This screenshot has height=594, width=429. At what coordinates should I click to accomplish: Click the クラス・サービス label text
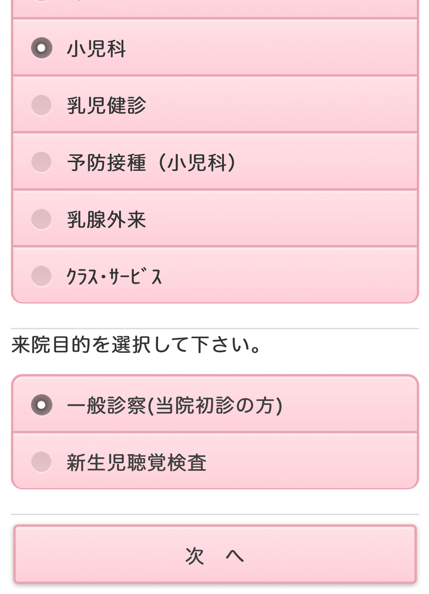coord(114,277)
